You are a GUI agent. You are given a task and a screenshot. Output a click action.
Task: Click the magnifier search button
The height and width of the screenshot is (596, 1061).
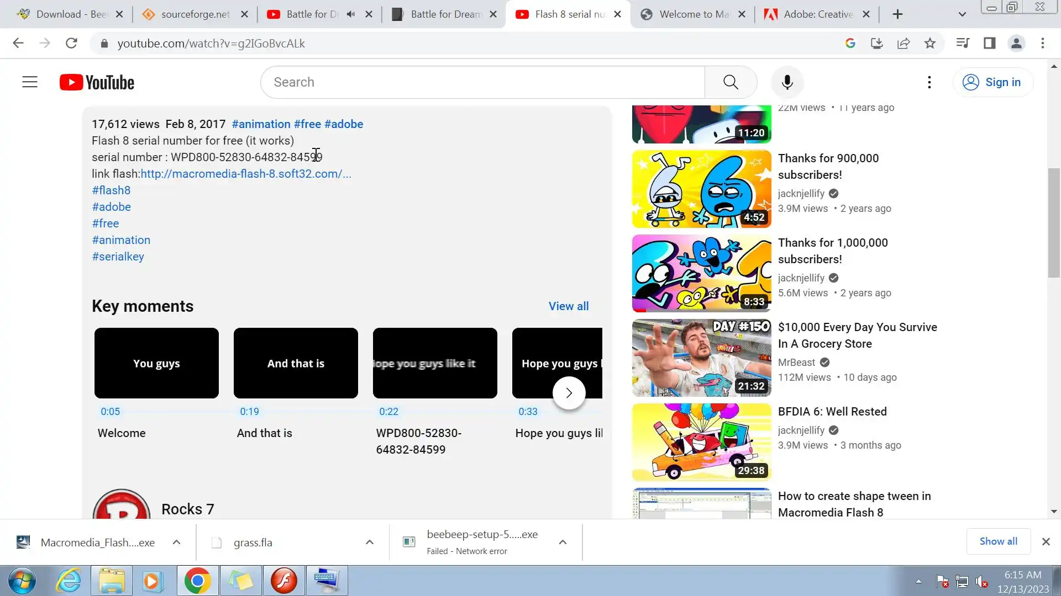point(731,82)
